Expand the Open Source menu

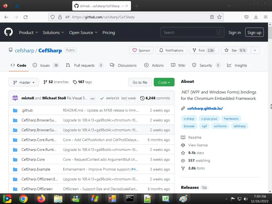click(x=83, y=32)
